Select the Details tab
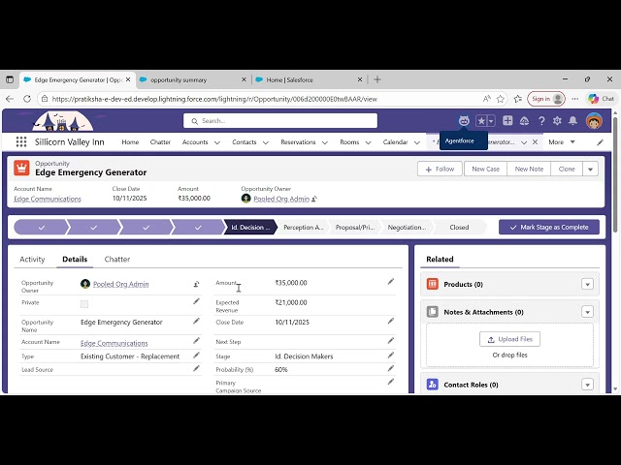The image size is (621, 465). click(75, 260)
